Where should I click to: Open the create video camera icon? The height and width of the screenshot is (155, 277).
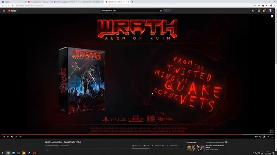coord(253,11)
